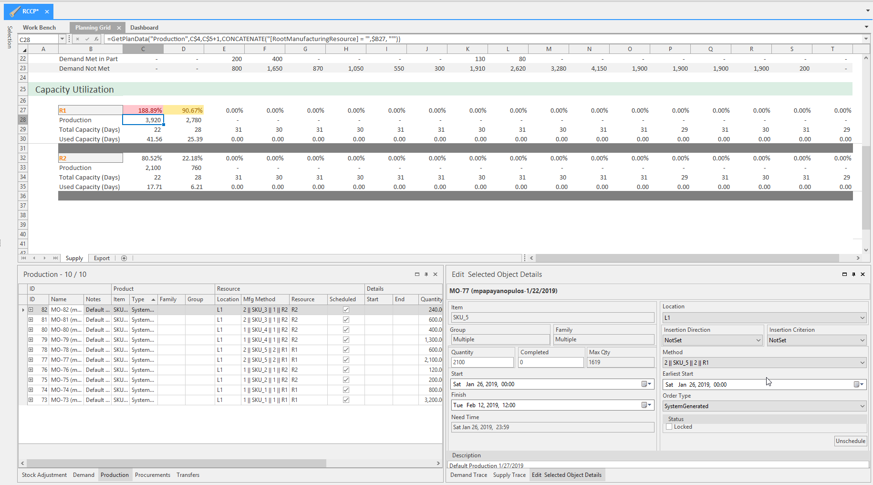Maximize the Production panel
This screenshot has width=873, height=485.
[417, 274]
